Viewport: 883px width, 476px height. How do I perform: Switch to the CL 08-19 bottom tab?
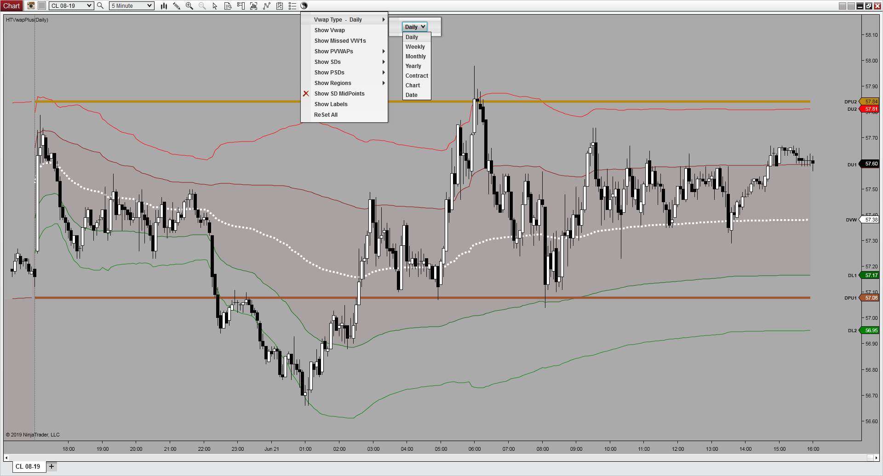(x=28, y=466)
